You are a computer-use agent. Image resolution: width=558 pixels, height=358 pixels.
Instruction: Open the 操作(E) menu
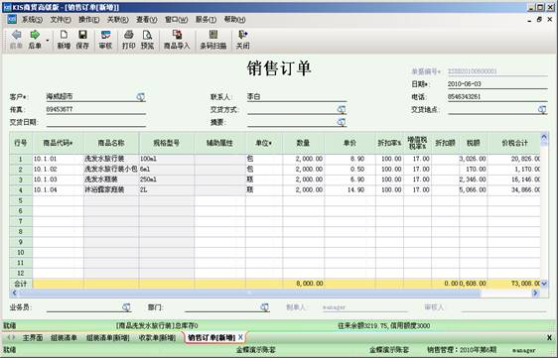coord(89,20)
